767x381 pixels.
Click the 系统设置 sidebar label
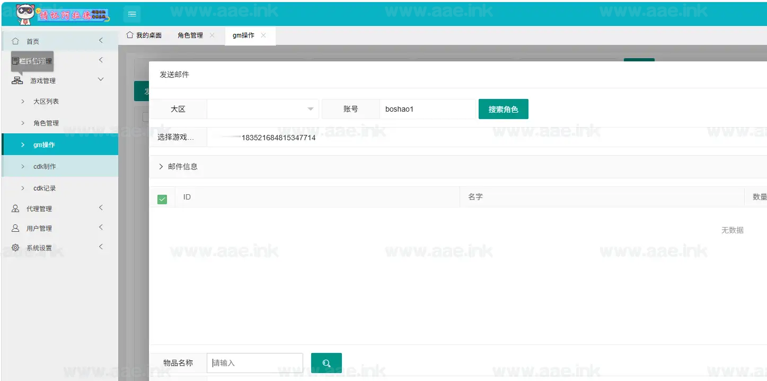(39, 248)
